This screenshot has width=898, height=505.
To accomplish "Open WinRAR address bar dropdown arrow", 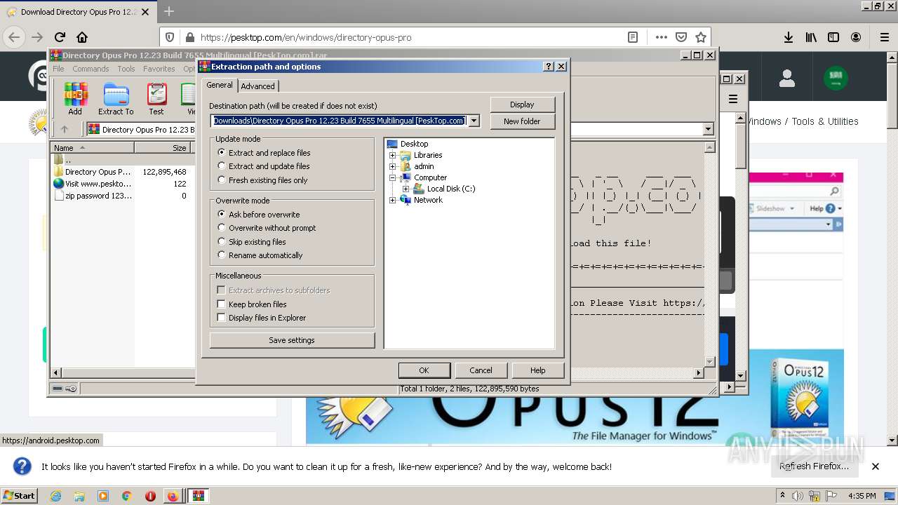I will point(708,129).
